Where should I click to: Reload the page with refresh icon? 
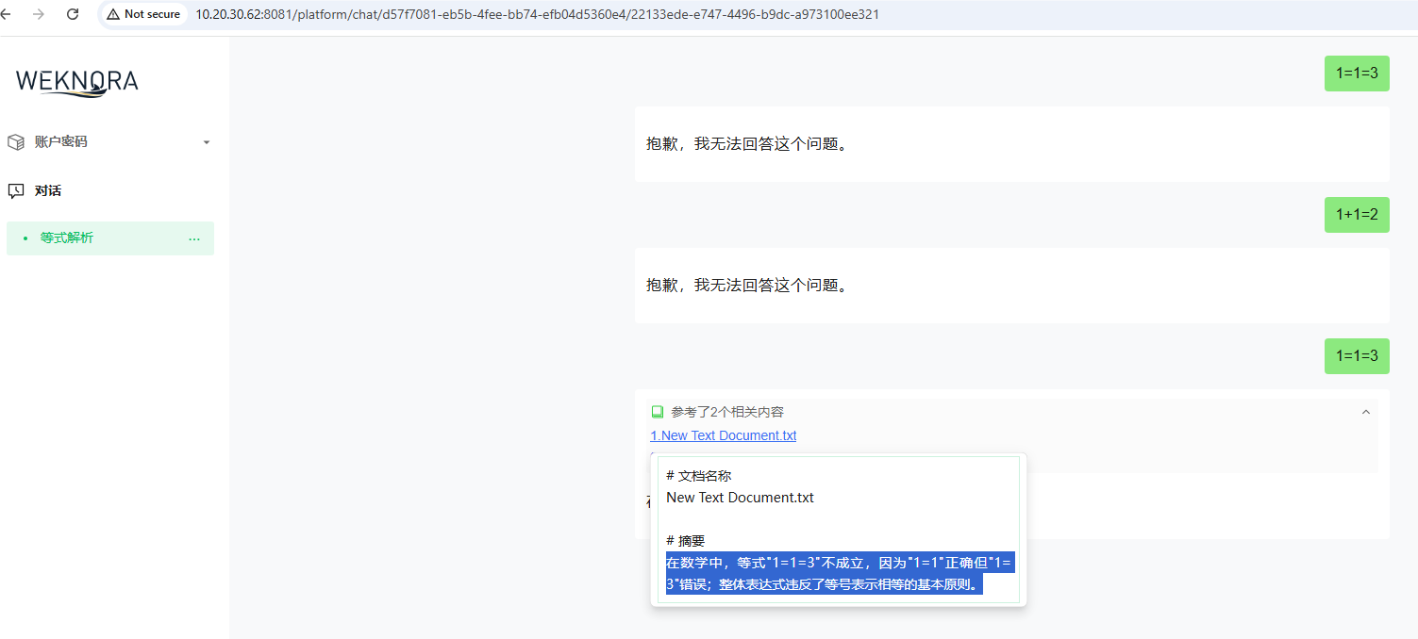73,14
